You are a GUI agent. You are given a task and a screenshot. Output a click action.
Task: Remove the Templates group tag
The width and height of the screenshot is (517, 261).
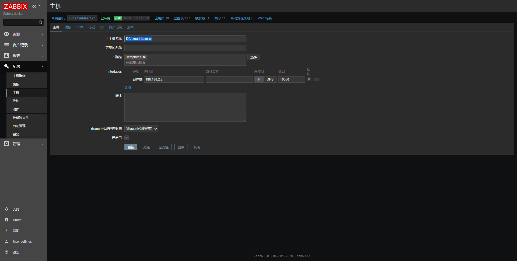[144, 57]
